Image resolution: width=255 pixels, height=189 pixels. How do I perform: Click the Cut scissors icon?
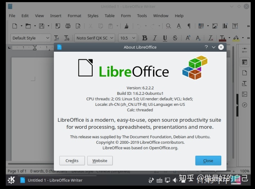click(x=91, y=26)
